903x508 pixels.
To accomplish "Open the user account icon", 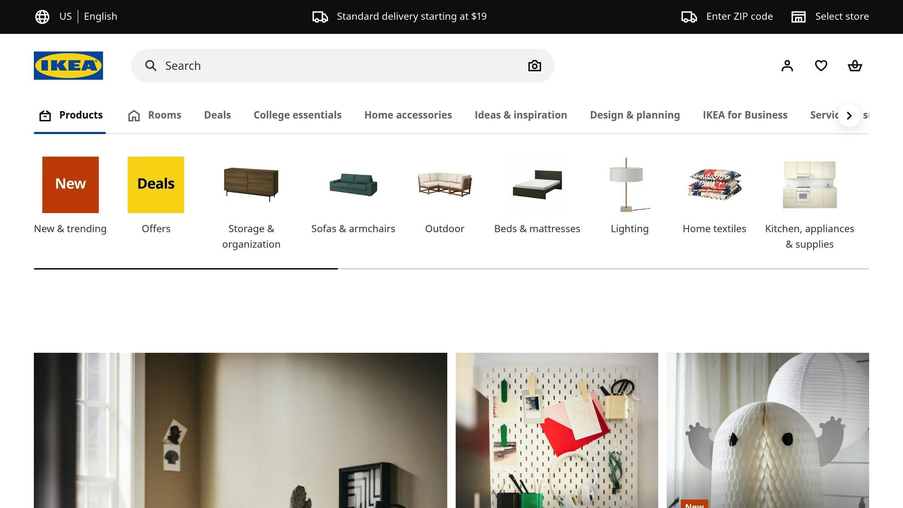I will click(x=787, y=66).
